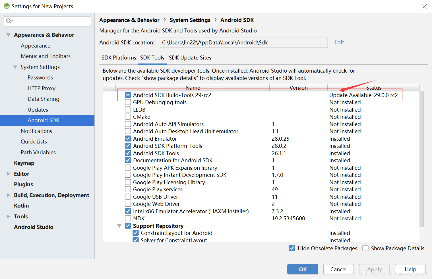Click the Appearance & Behavior breadcrumb
Screen dimensions: 432x279
coord(129,20)
